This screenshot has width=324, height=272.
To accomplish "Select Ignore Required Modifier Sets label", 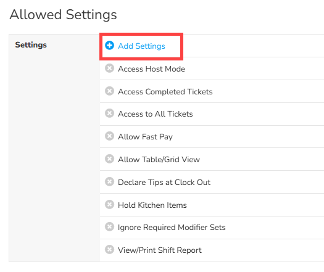I will 172,228.
